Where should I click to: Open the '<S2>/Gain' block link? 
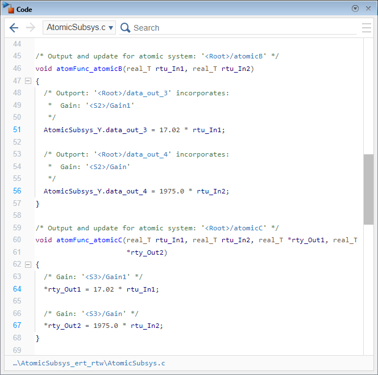108,167
